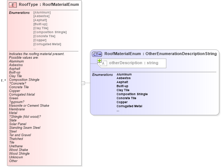Click bold Asphalt in RoofMaterialEnum box

click(x=122, y=82)
